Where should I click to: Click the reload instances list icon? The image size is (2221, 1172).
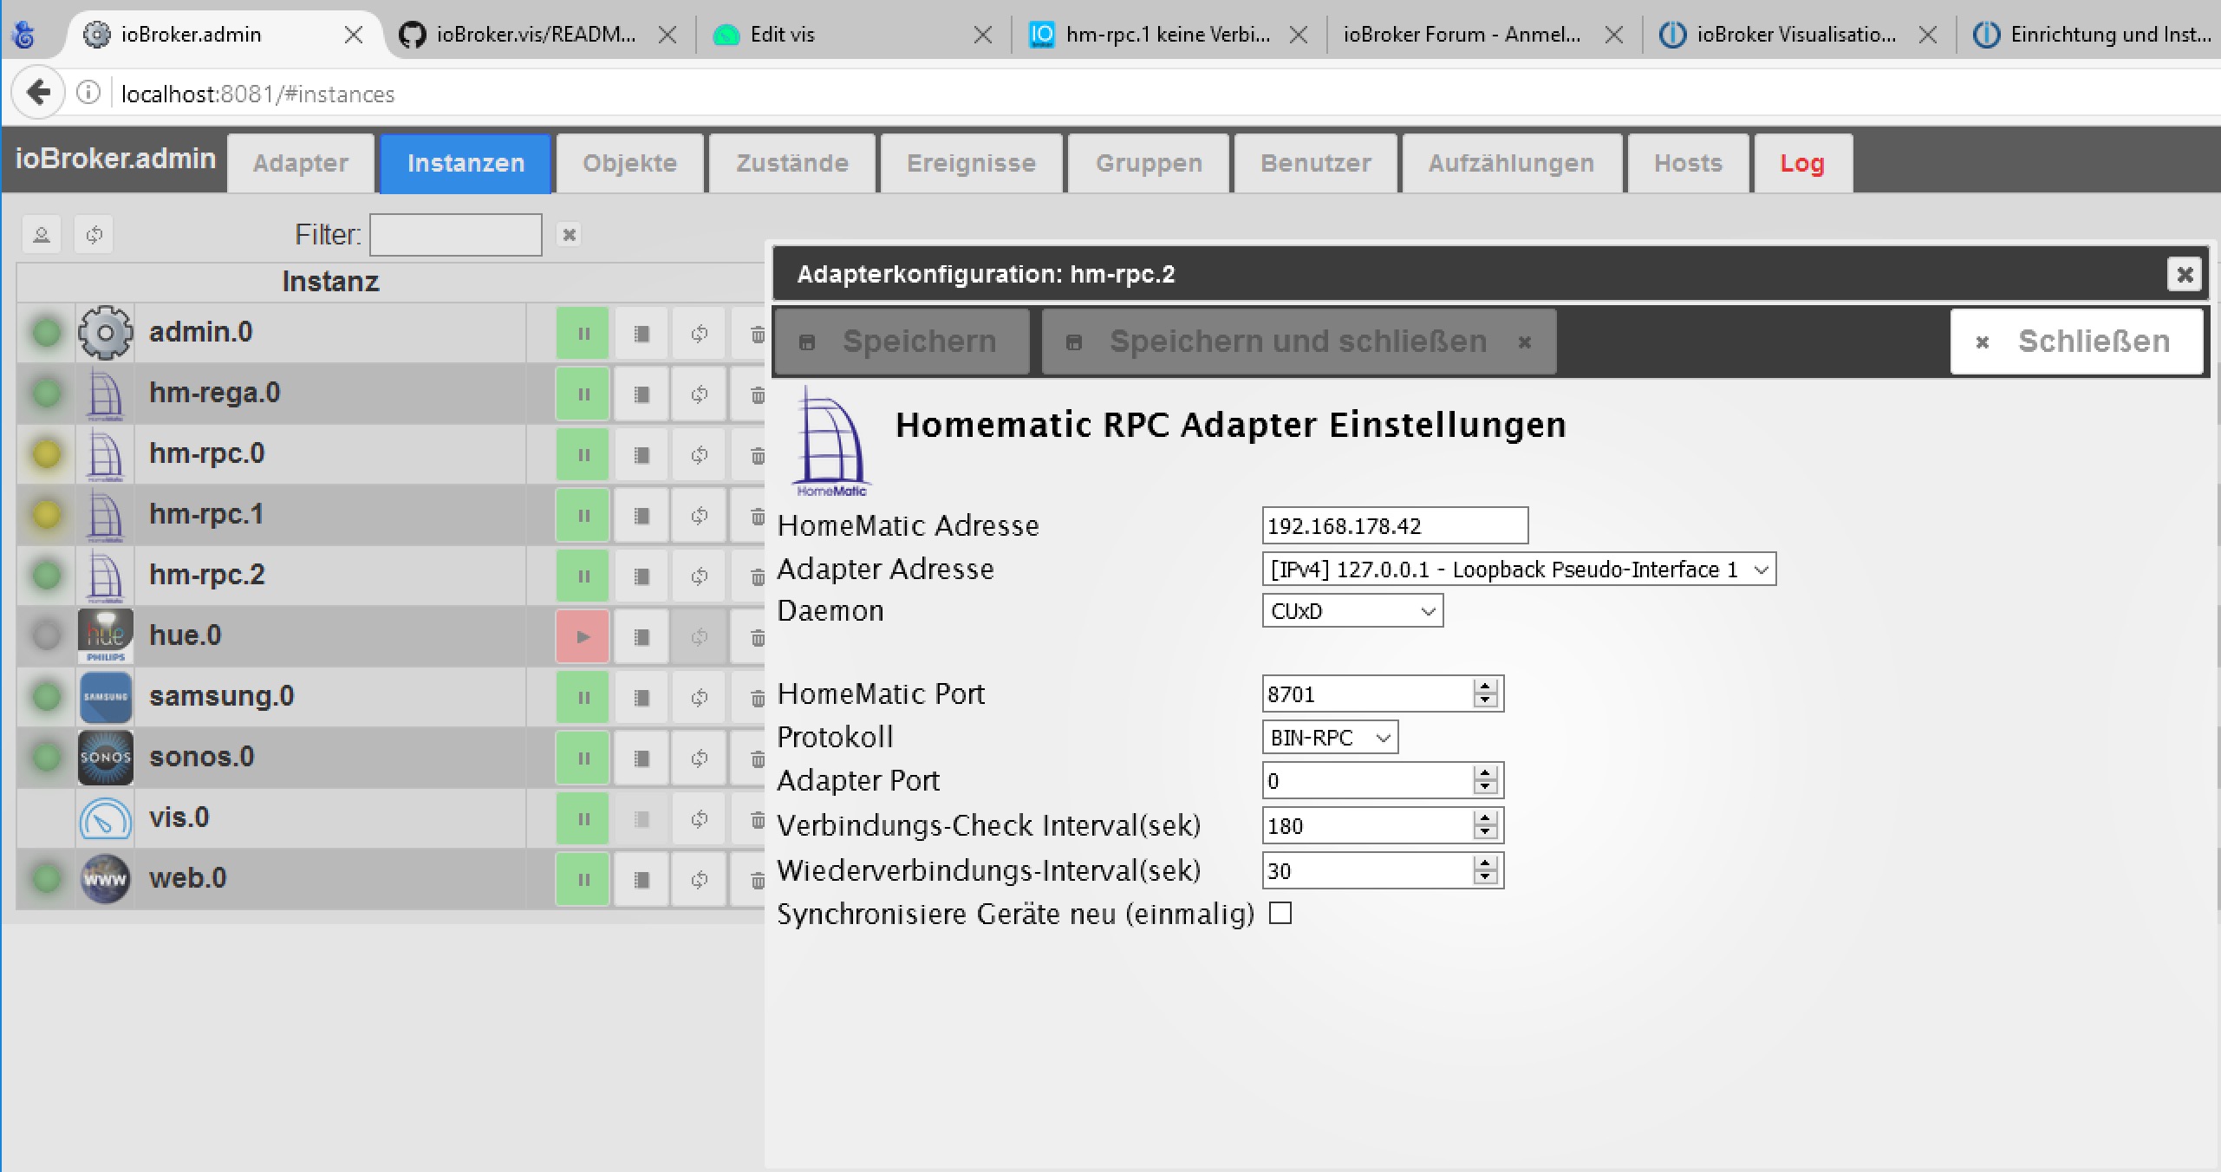(94, 235)
